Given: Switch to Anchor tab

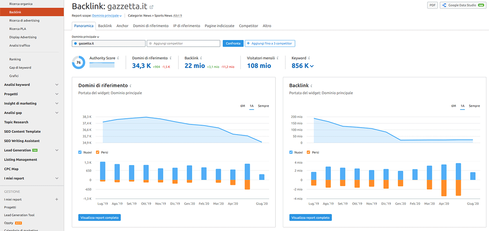Looking at the screenshot, I should click(122, 26).
